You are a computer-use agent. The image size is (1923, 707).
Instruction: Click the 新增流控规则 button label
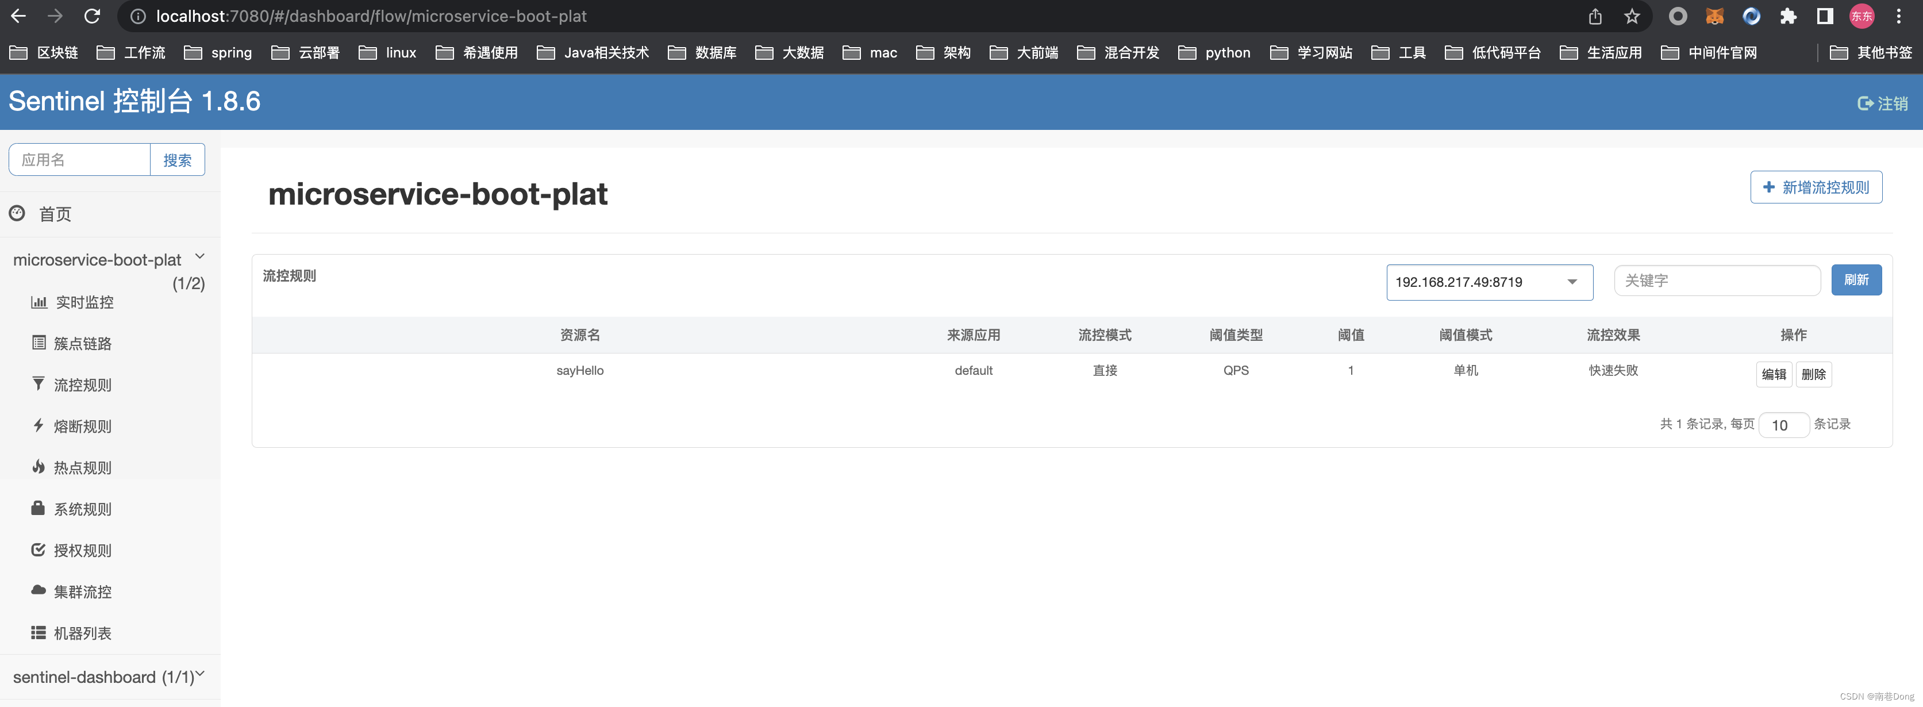(x=1825, y=187)
